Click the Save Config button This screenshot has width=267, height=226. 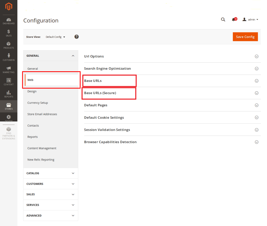(245, 37)
